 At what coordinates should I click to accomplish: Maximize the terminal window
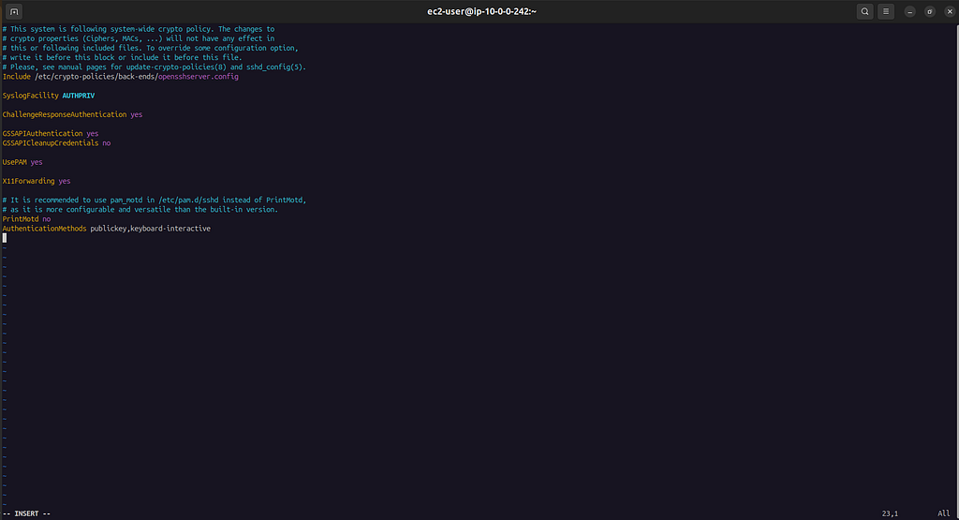(930, 11)
